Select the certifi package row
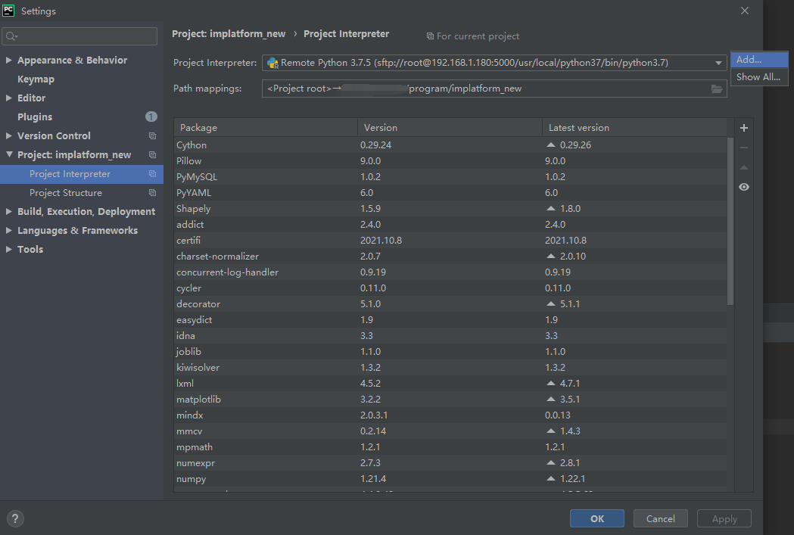The height and width of the screenshot is (535, 794). pos(450,241)
